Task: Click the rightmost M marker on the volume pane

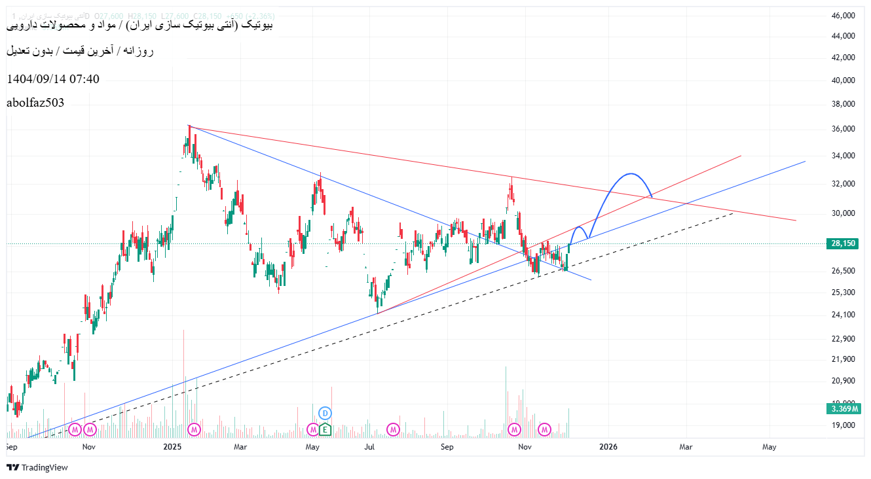Action: 544,430
